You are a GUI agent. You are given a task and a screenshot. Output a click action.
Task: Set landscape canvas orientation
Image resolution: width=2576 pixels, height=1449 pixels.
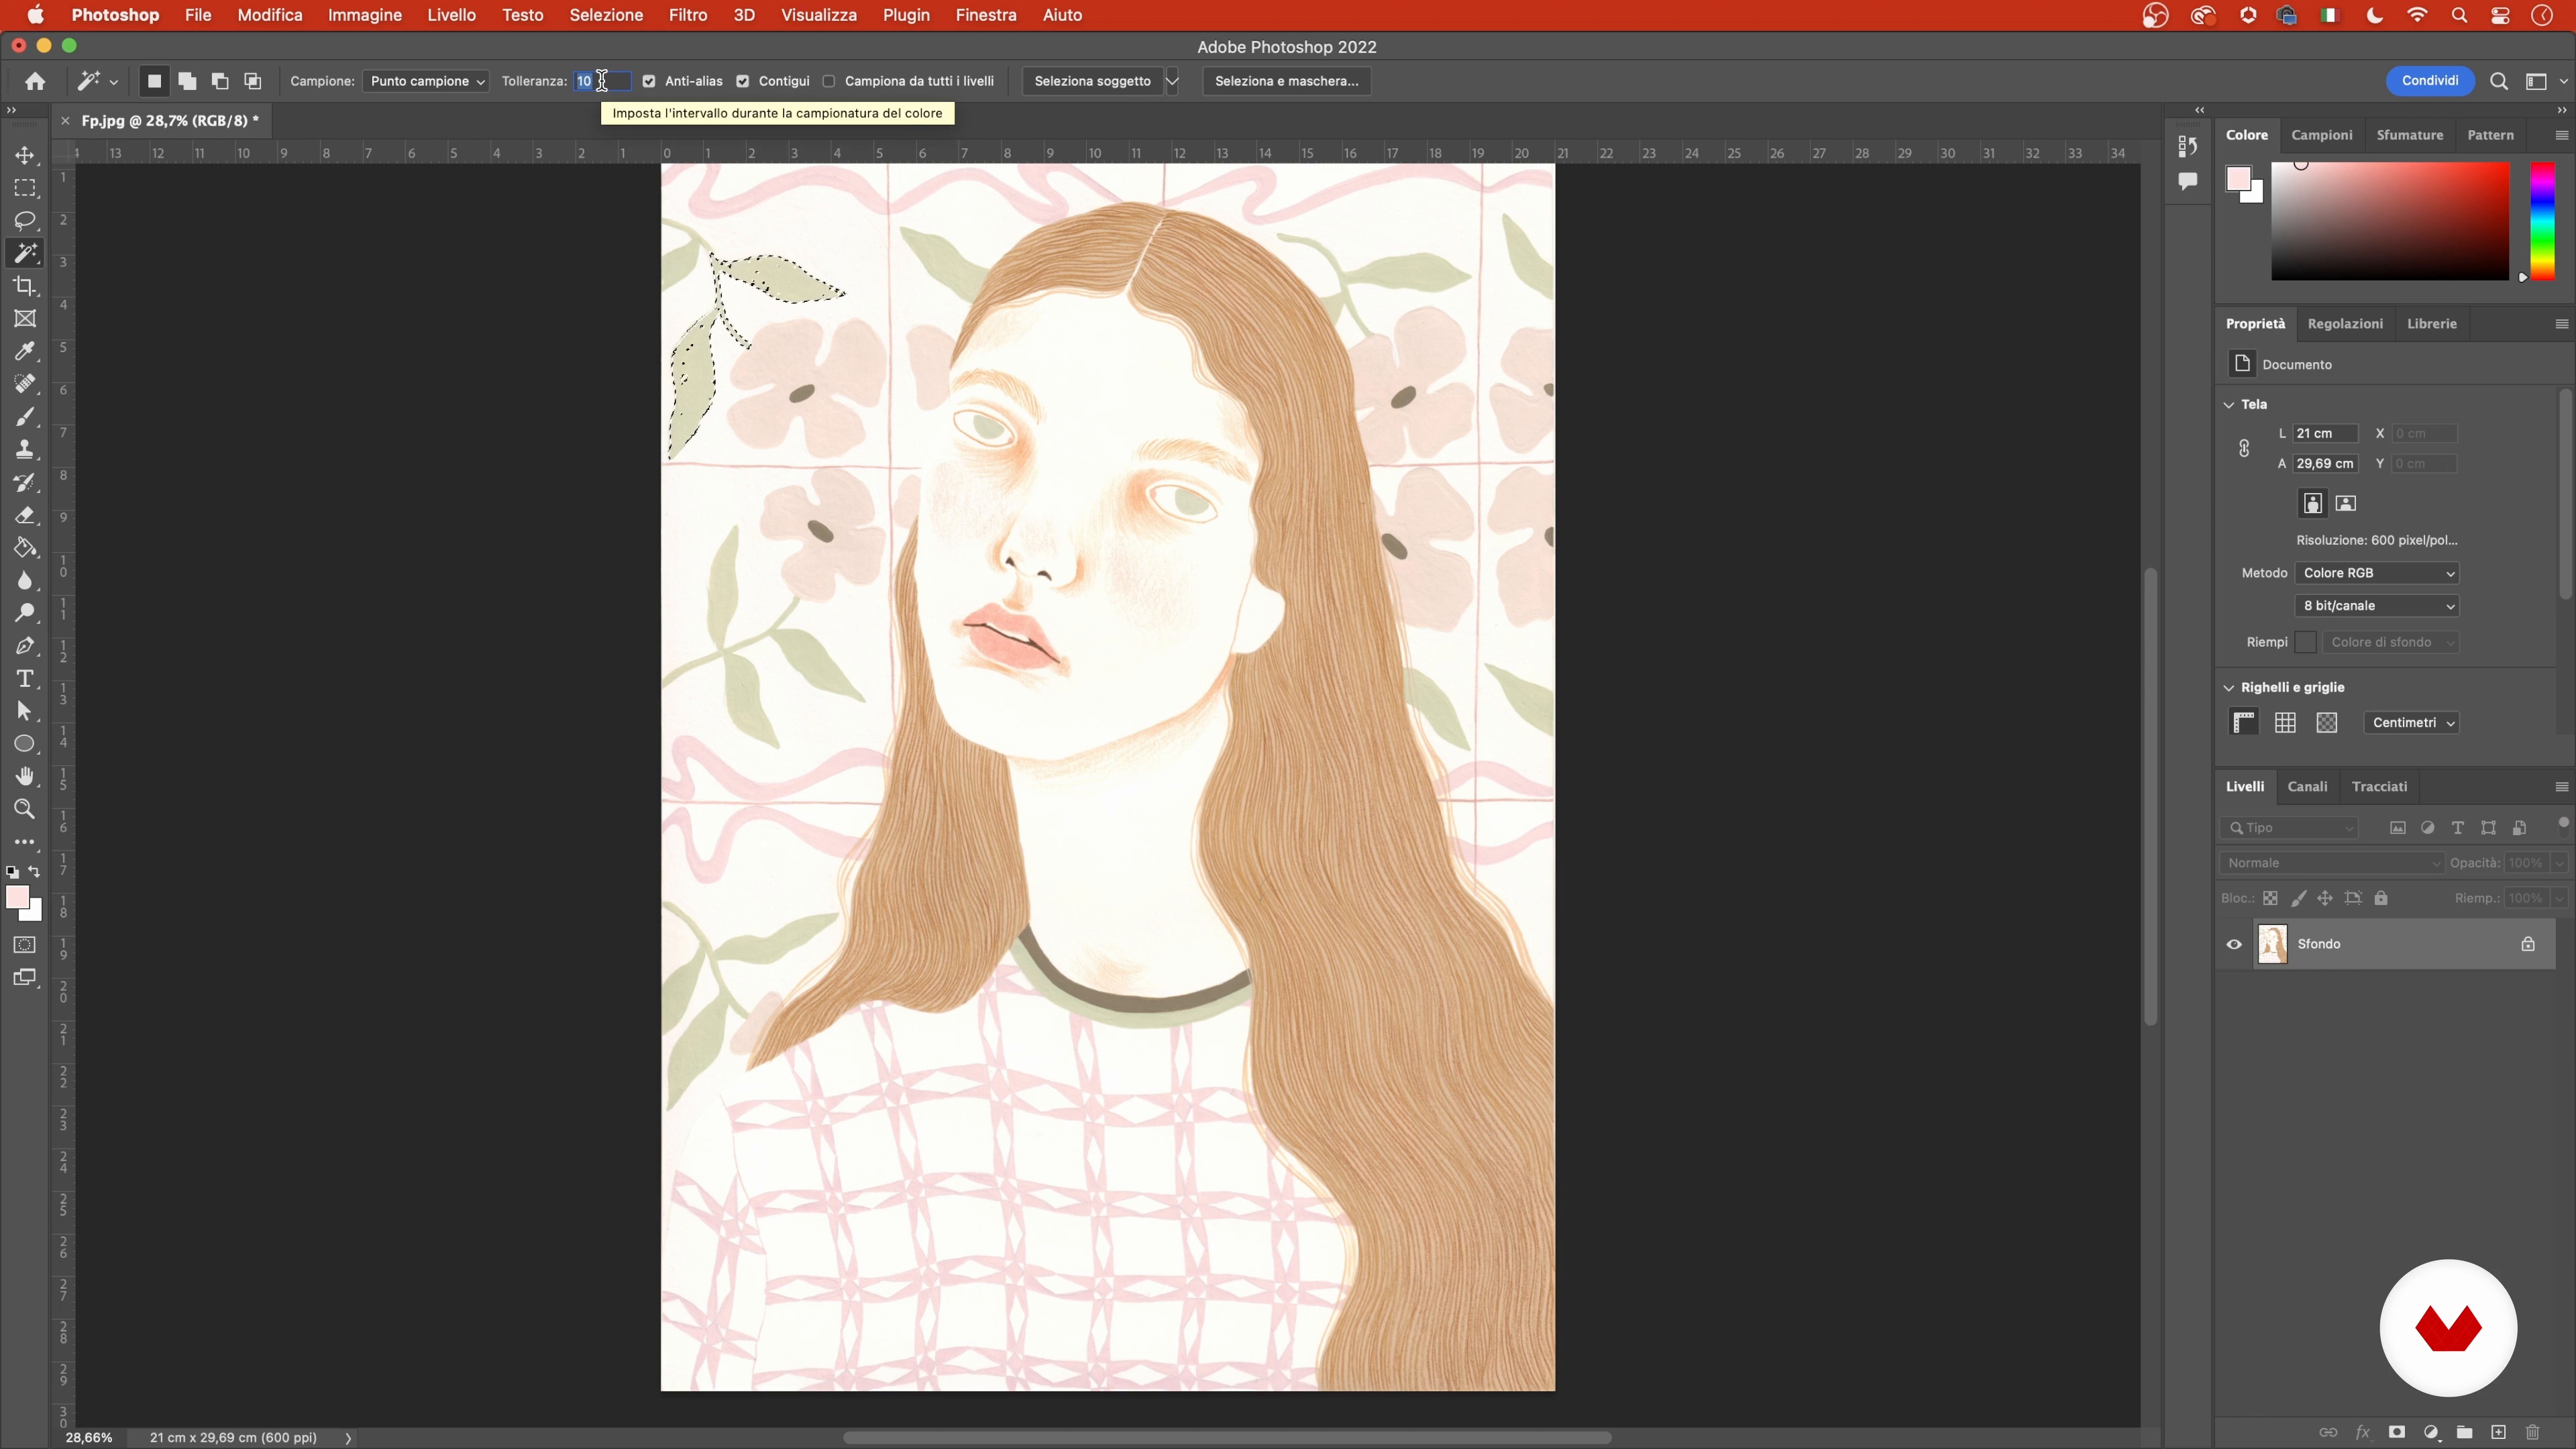point(2346,503)
